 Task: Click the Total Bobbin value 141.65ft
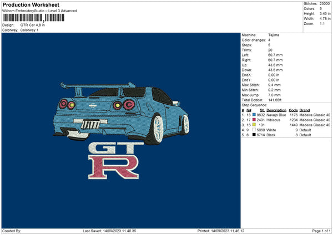pos(275,100)
